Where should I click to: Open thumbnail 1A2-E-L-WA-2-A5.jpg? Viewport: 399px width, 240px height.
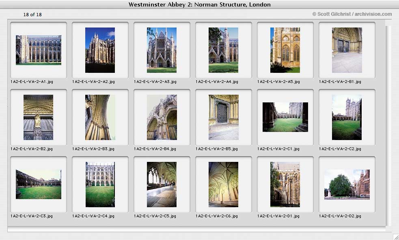tap(285, 50)
